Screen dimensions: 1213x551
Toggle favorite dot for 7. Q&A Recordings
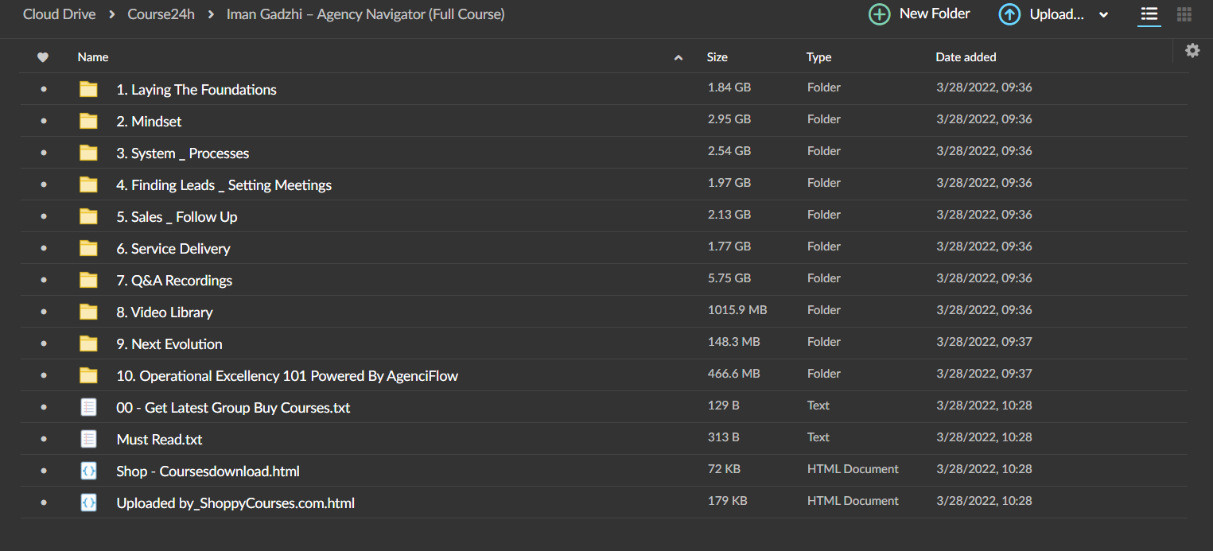tap(43, 280)
